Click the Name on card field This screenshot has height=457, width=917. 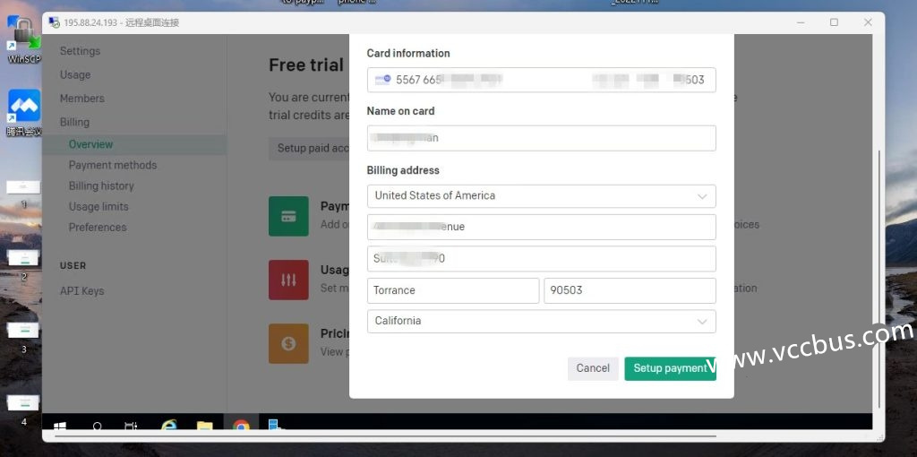pos(541,138)
